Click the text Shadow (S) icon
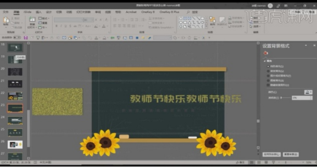The image size is (317, 167). point(70,26)
